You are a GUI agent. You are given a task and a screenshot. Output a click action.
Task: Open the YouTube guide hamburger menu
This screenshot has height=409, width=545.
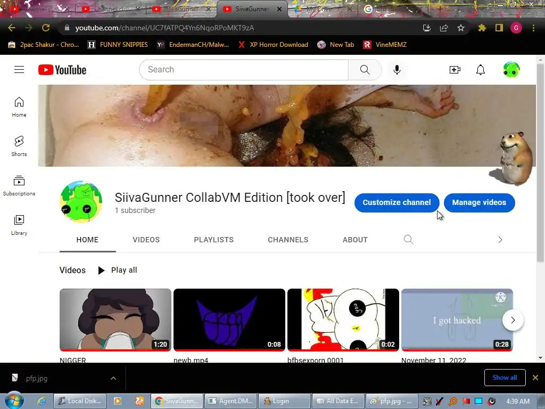pyautogui.click(x=19, y=70)
